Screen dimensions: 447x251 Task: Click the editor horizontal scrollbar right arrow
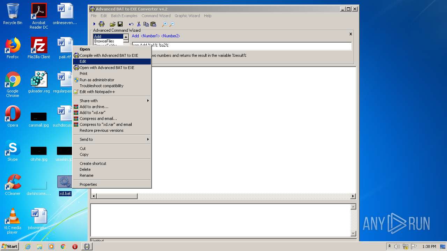coord(353,197)
